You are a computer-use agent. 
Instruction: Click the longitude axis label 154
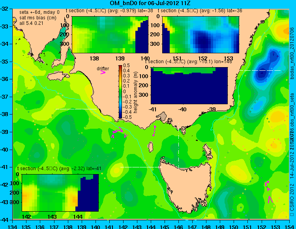click(x=289, y=227)
